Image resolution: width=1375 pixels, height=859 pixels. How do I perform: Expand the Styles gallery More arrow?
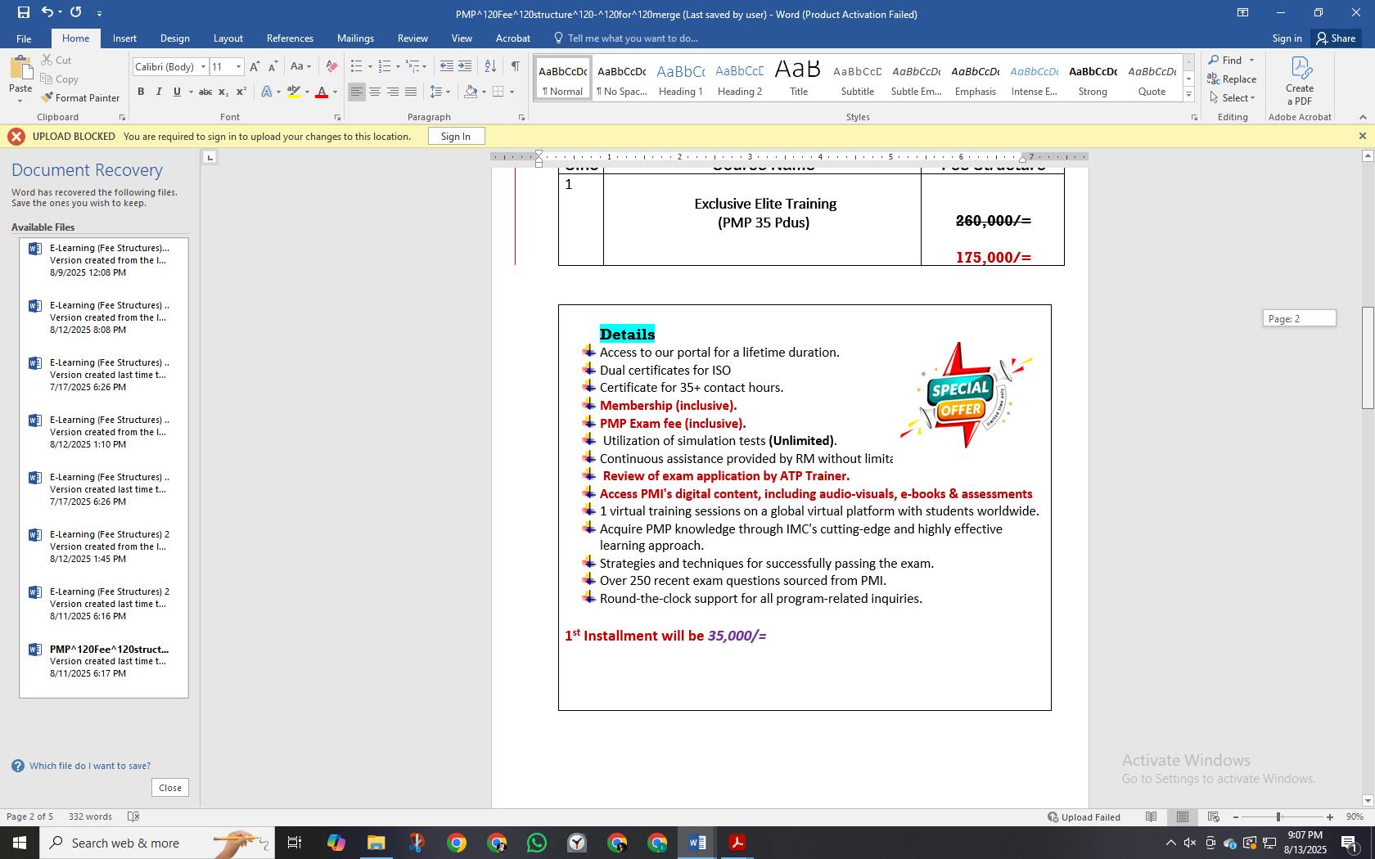click(1188, 96)
